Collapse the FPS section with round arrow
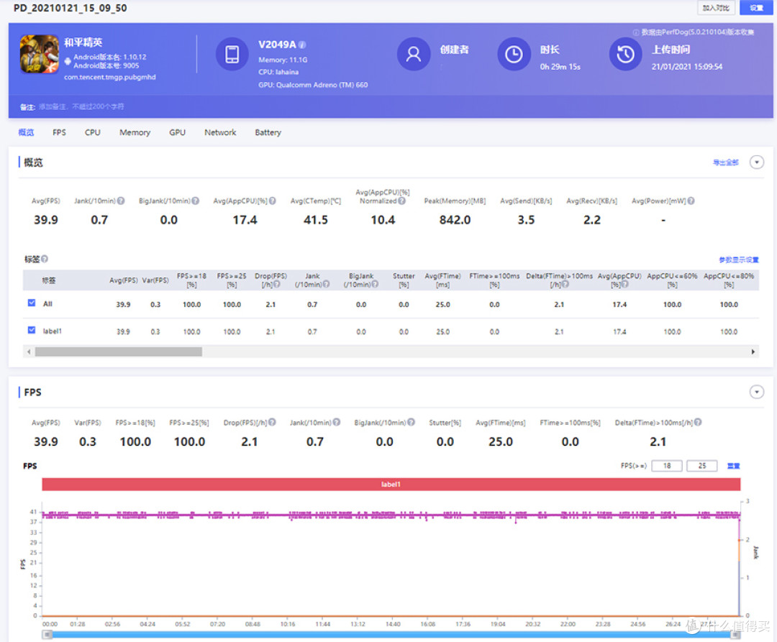The height and width of the screenshot is (642, 777). point(756,392)
